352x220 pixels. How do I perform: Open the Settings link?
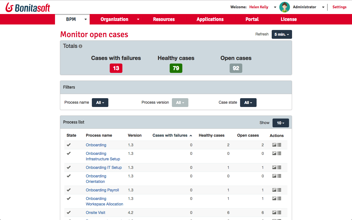[x=339, y=7]
